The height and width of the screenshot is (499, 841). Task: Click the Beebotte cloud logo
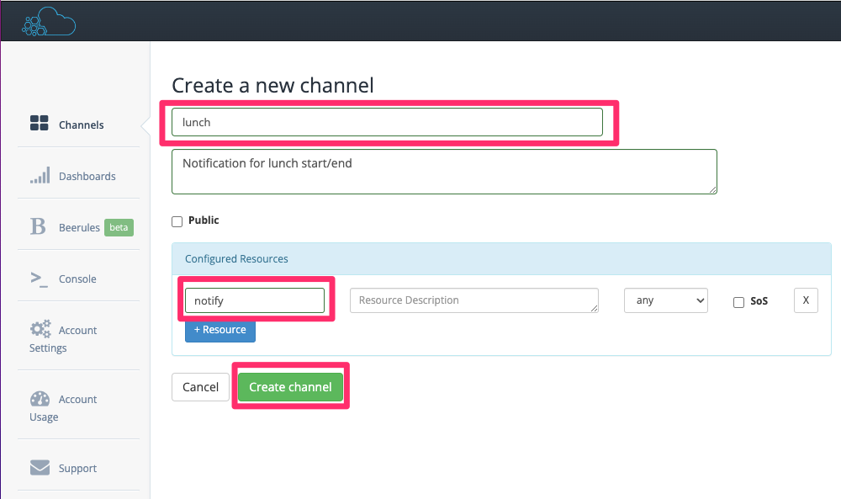(49, 22)
